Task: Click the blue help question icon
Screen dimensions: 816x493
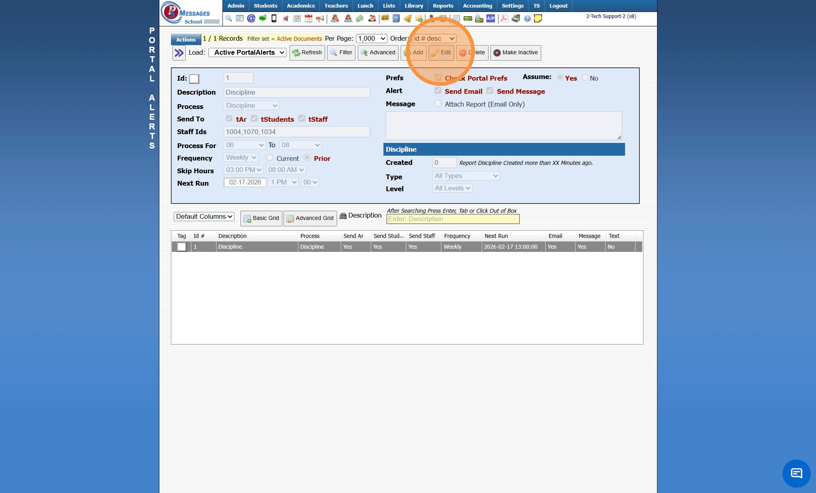Action: (527, 18)
